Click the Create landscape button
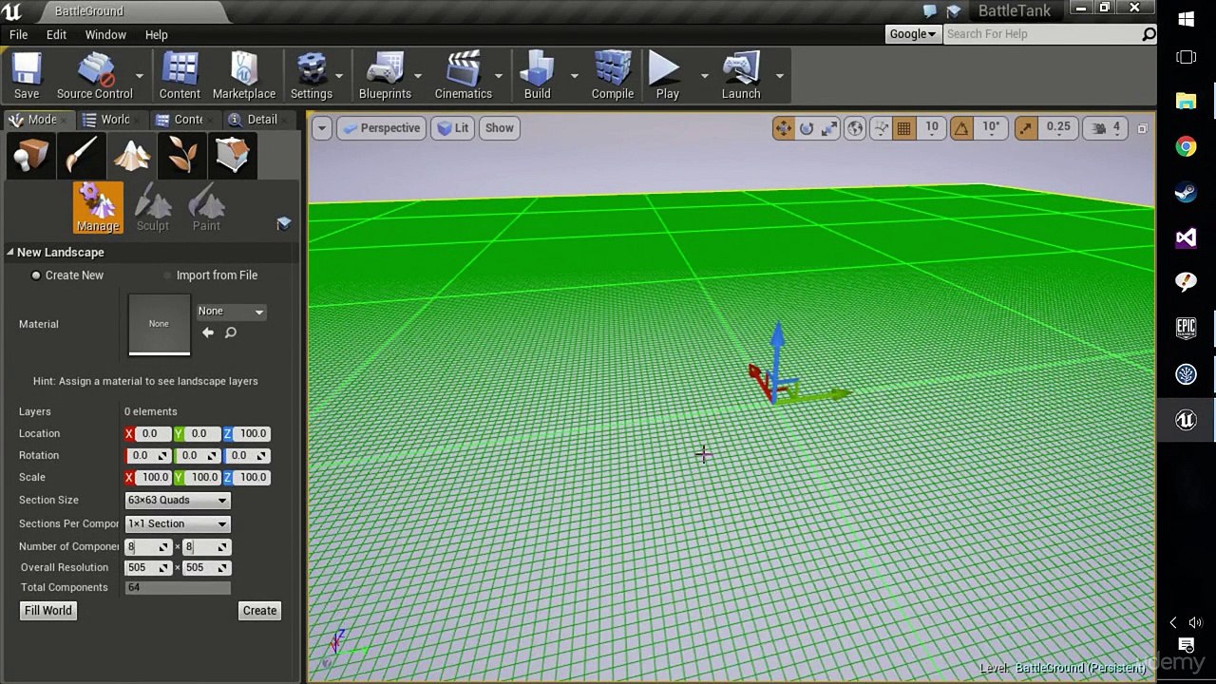 click(259, 611)
